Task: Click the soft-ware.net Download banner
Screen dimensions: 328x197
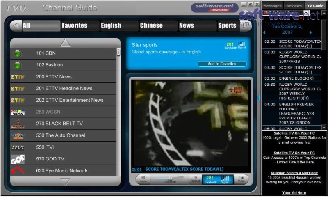Action: point(214,7)
